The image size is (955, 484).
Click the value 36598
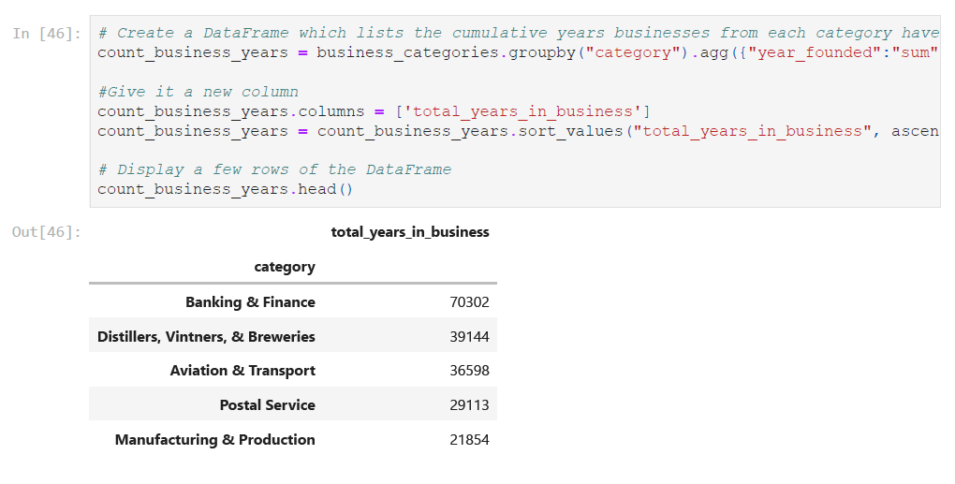point(469,370)
